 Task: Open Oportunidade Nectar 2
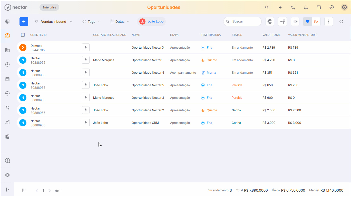148,110
